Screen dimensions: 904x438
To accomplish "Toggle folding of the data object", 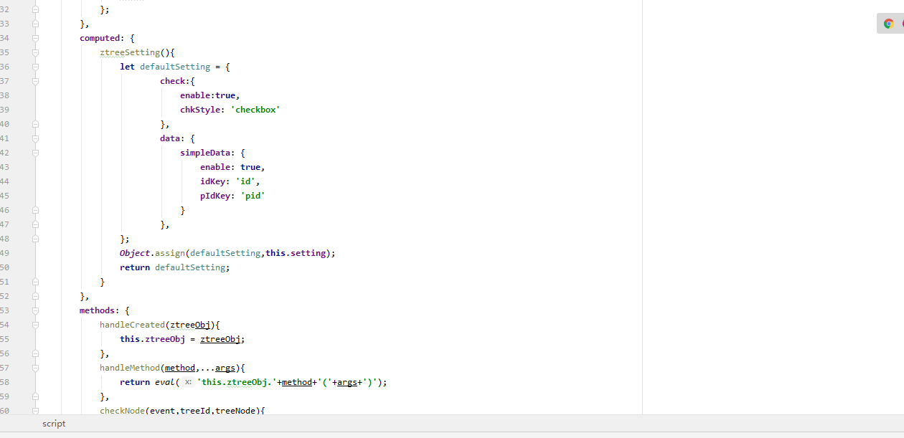I will (34, 138).
